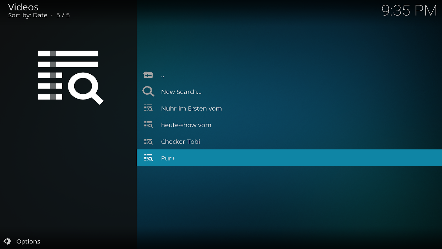The height and width of the screenshot is (249, 442).
Task: Click the saved-search icon beside Checker Tobi
Action: 148,141
